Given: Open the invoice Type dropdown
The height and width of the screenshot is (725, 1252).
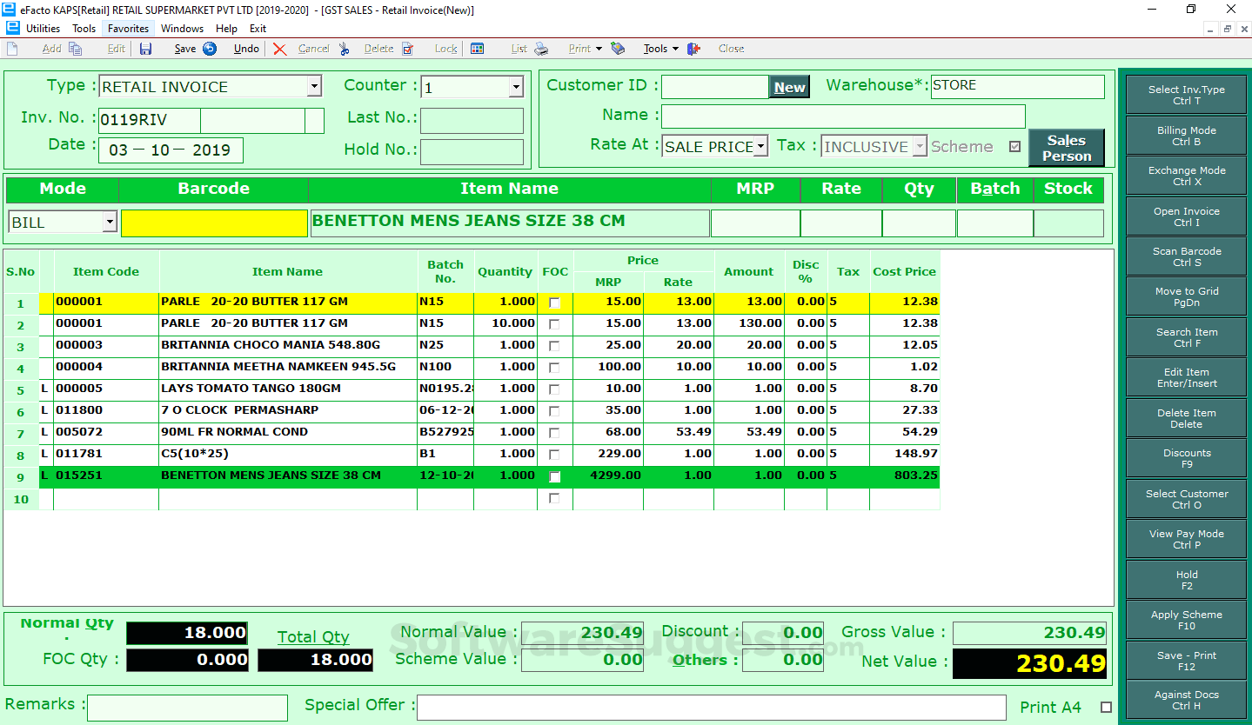Looking at the screenshot, I should 314,87.
